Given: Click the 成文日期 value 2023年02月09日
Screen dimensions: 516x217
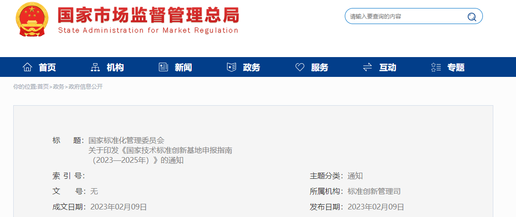Looking at the screenshot, I should pos(118,207).
